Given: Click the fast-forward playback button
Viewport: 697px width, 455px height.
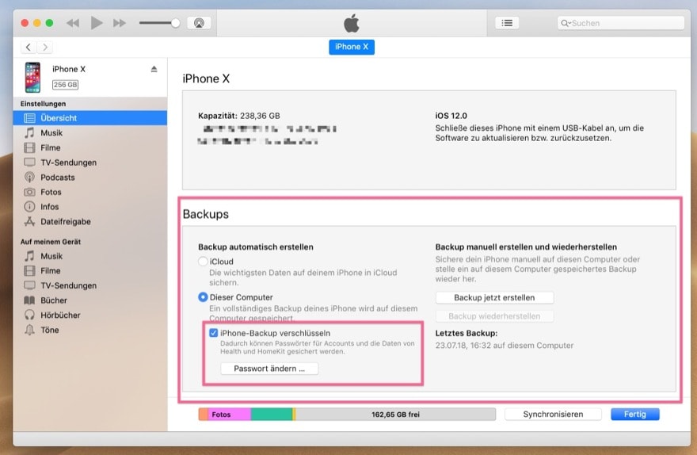Looking at the screenshot, I should coord(119,23).
